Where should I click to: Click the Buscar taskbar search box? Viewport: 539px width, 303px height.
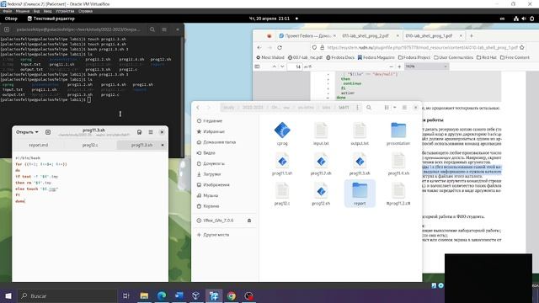[x=67, y=295]
